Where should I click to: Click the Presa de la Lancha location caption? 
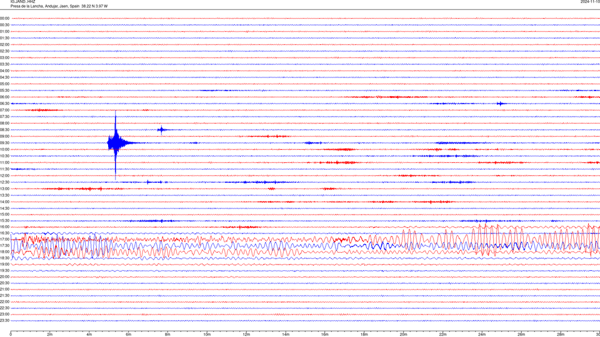coord(59,6)
